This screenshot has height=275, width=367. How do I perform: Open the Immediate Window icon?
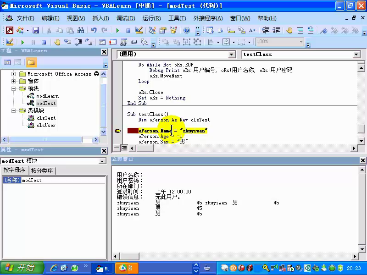pyautogui.click(x=112, y=42)
